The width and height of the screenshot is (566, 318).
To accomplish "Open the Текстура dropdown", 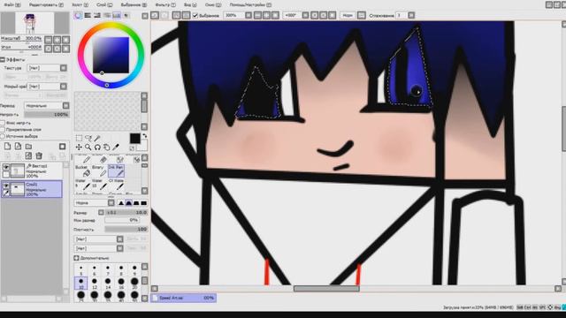I will pos(48,68).
